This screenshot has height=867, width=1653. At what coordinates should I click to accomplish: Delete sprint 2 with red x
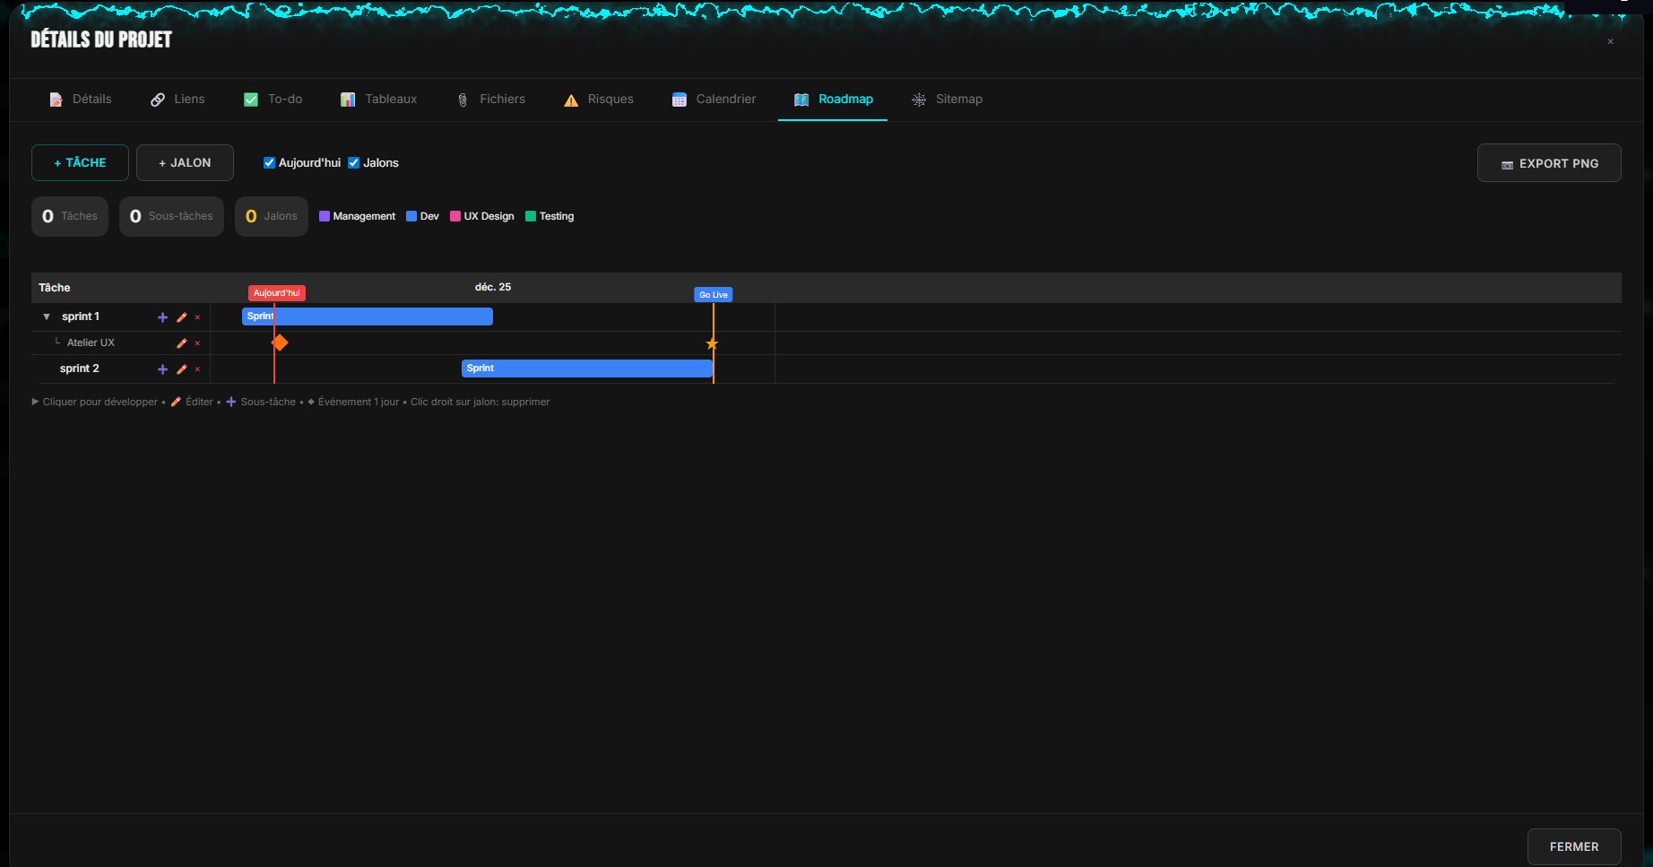click(197, 369)
